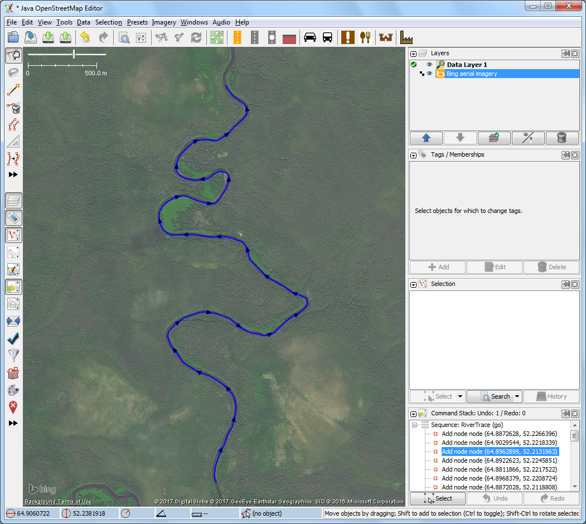Open the Search objects toolbar icon
The image size is (586, 524).
coord(124,37)
